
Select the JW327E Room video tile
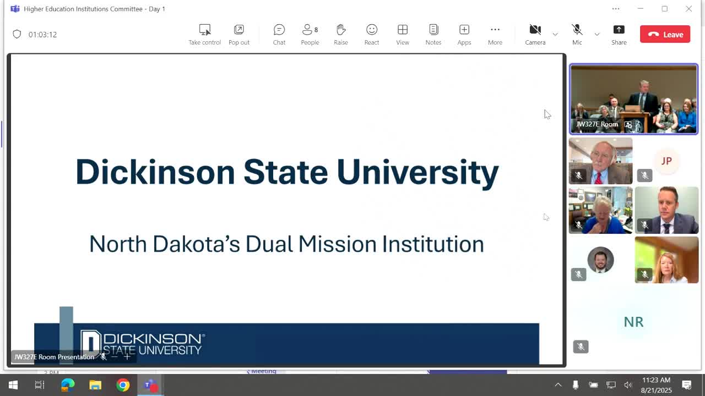pyautogui.click(x=633, y=99)
